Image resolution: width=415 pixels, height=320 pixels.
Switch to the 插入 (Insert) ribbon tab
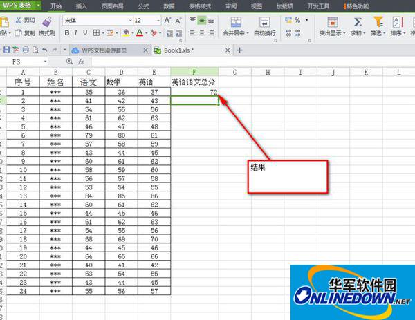coord(81,6)
